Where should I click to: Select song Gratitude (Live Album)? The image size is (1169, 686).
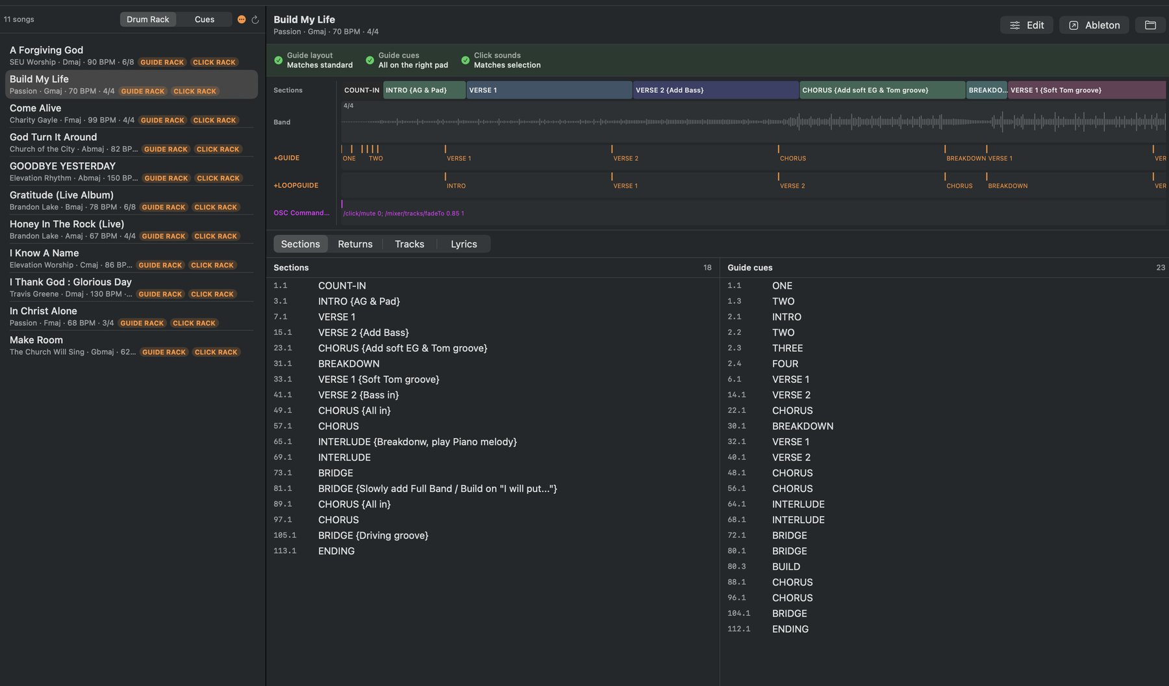click(131, 201)
